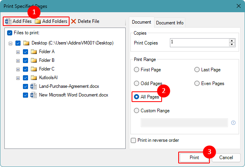Select the Custom Range radio button

(136, 111)
